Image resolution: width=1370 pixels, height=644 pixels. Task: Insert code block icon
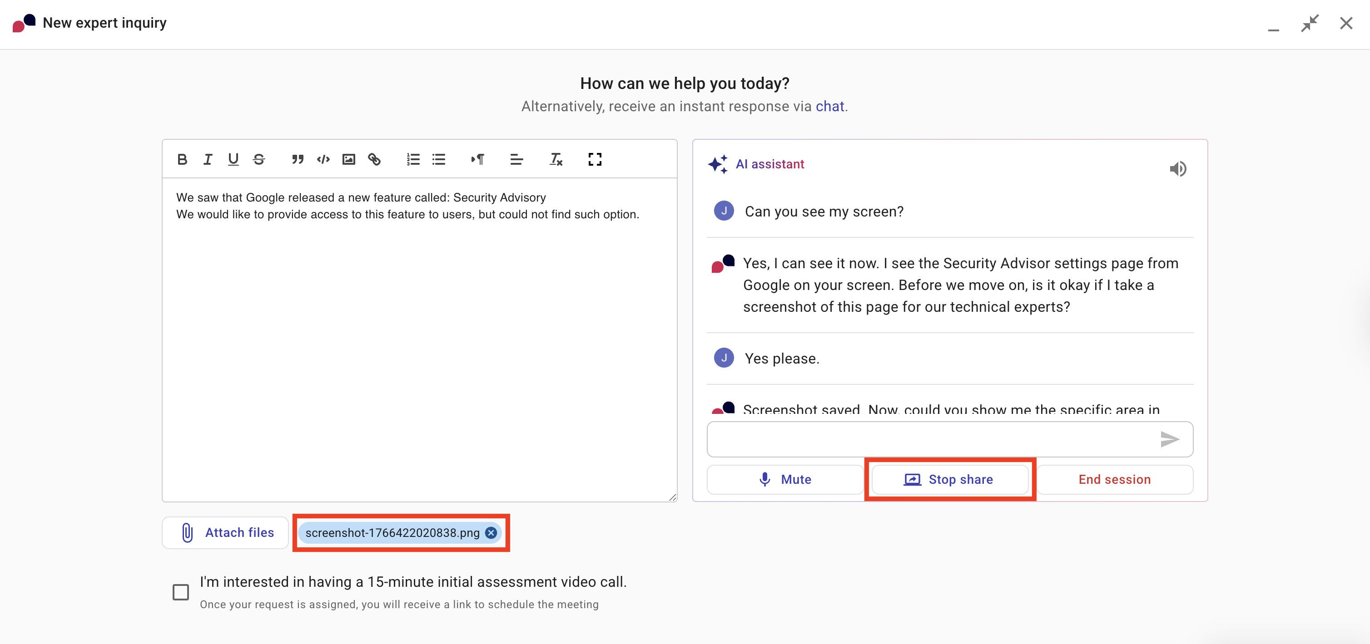coord(323,159)
